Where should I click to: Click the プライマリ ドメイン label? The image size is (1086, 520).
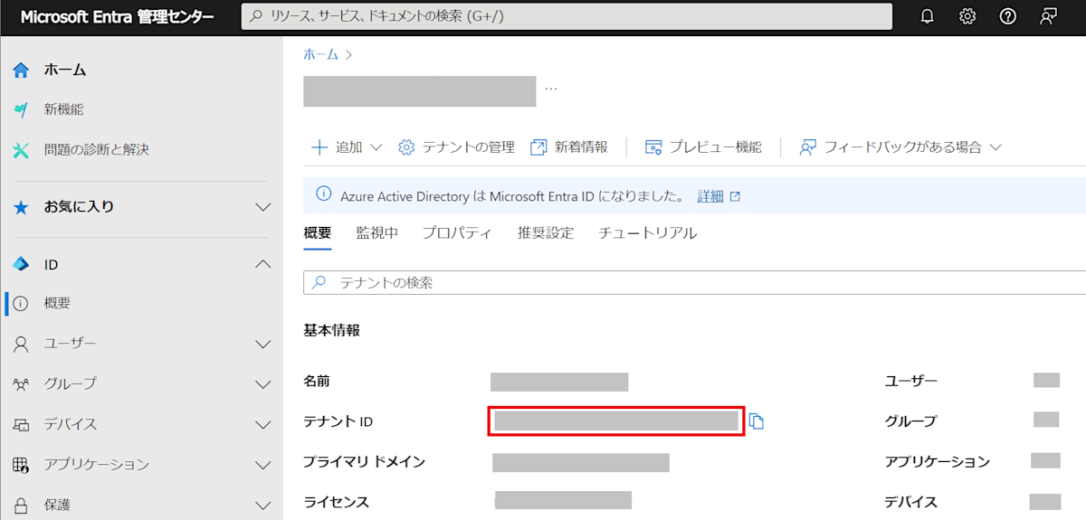pos(364,462)
